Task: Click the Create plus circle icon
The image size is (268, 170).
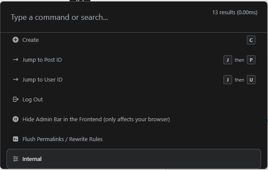Action: click(x=16, y=40)
